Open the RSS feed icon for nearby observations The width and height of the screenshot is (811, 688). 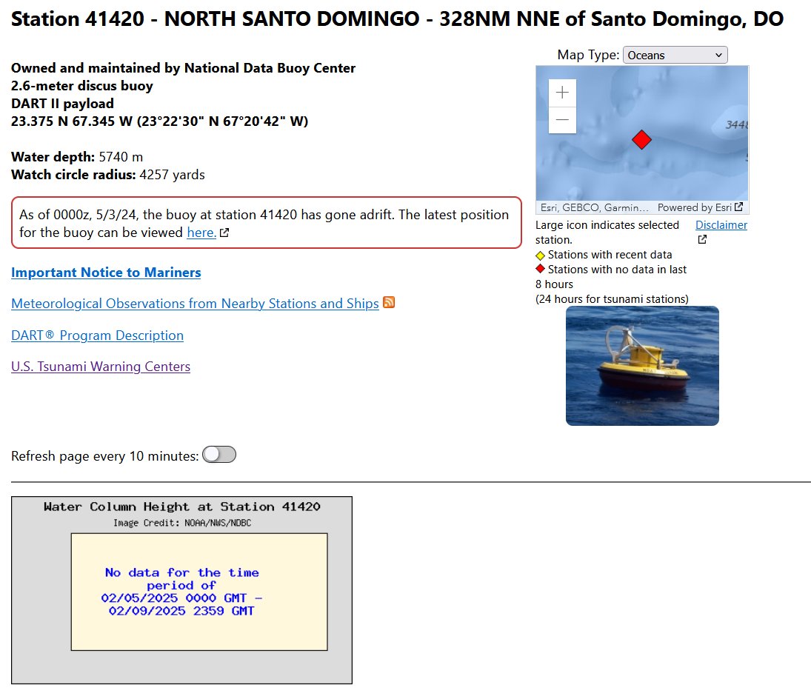point(388,303)
